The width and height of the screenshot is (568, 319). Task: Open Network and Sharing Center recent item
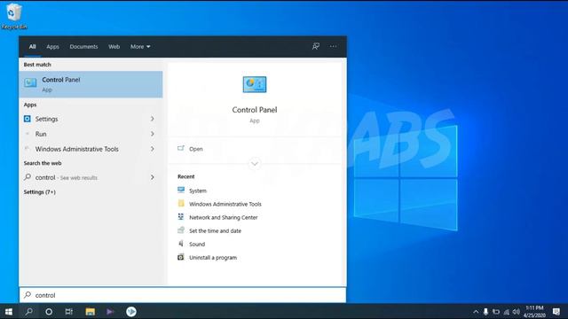[223, 217]
